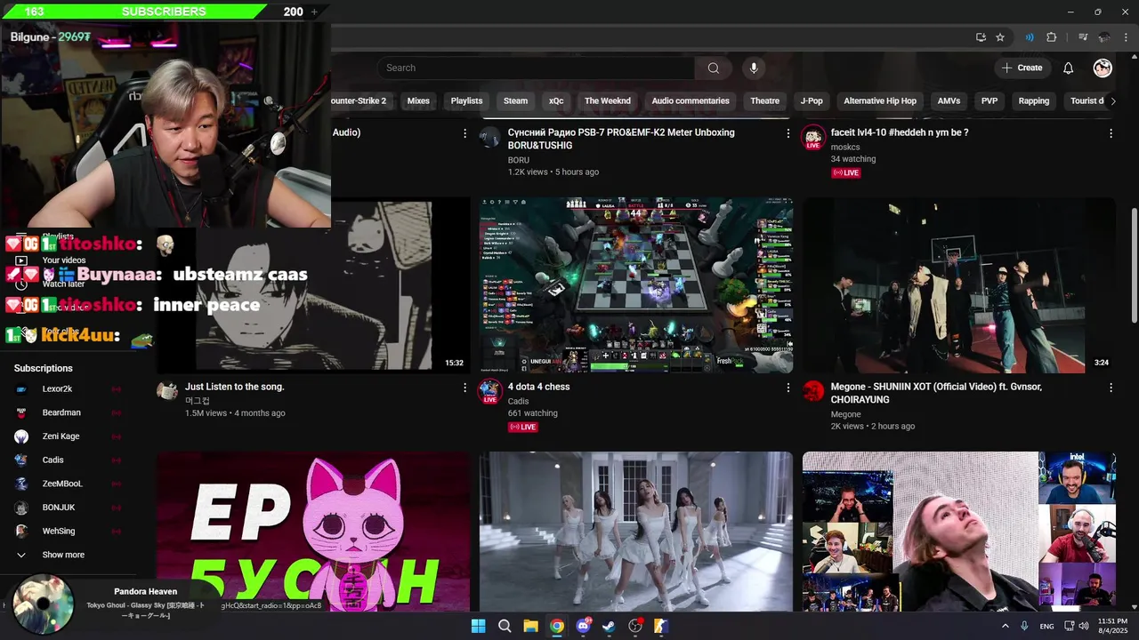The image size is (1139, 640).
Task: Click the install app icon in address bar
Action: [x=981, y=37]
